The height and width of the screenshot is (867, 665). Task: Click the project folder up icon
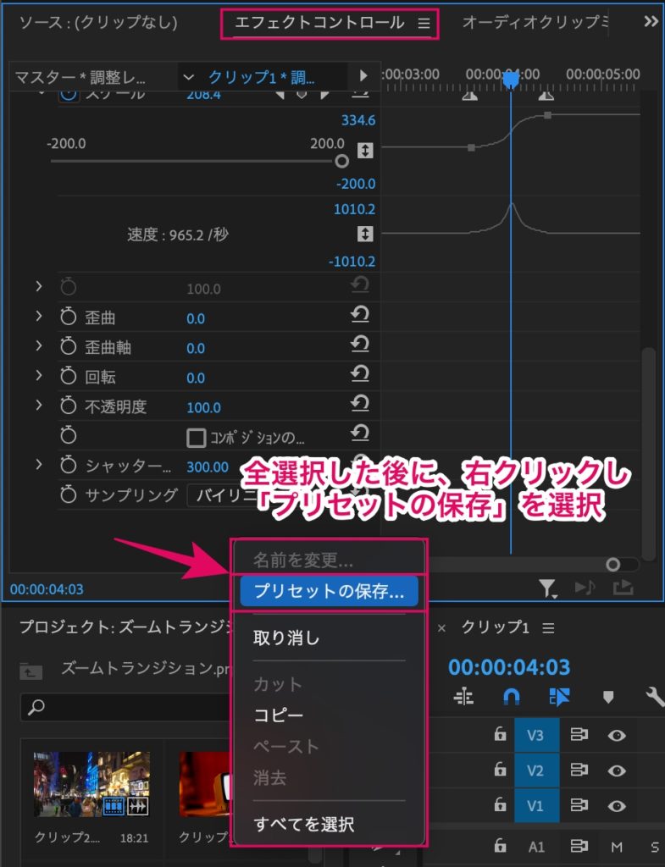[x=31, y=671]
